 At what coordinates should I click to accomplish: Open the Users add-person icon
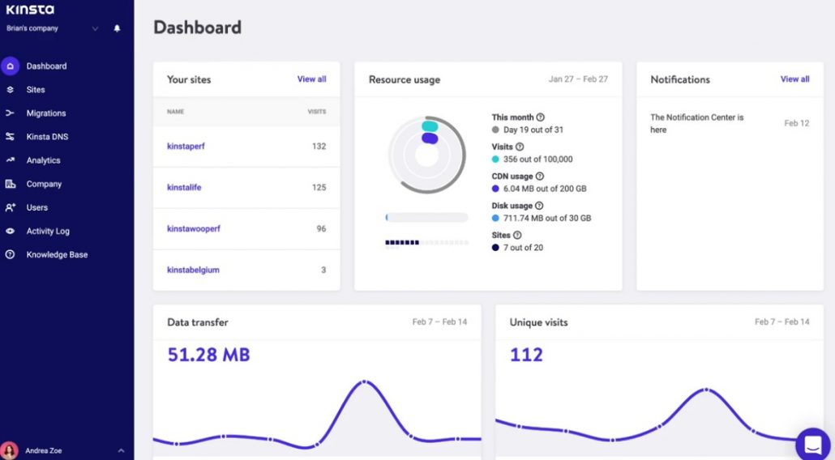(10, 207)
